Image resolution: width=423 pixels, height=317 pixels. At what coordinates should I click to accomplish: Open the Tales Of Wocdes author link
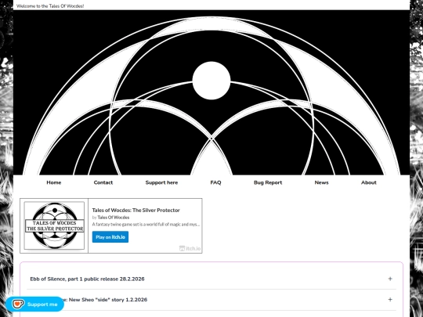click(x=114, y=218)
